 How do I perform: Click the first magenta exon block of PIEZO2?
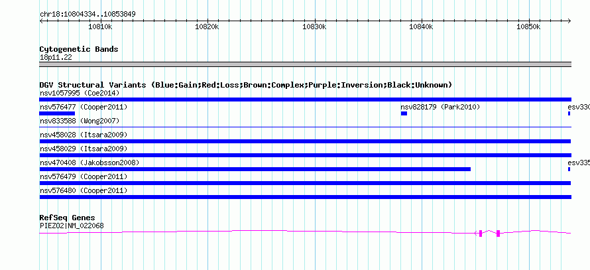(x=481, y=234)
